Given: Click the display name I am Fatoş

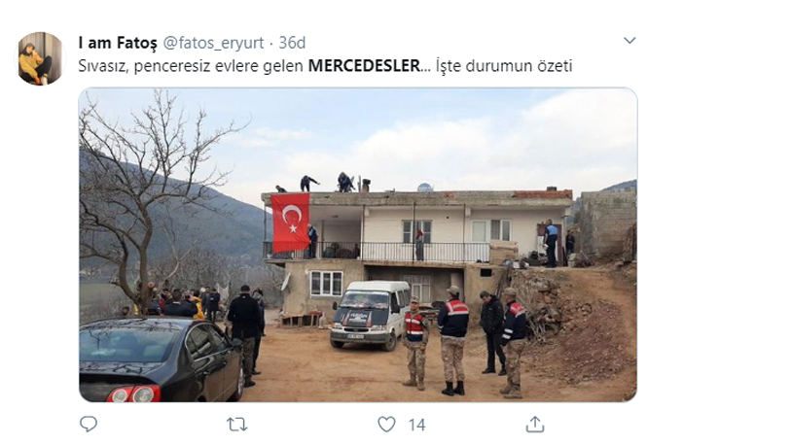Looking at the screenshot, I should (118, 43).
